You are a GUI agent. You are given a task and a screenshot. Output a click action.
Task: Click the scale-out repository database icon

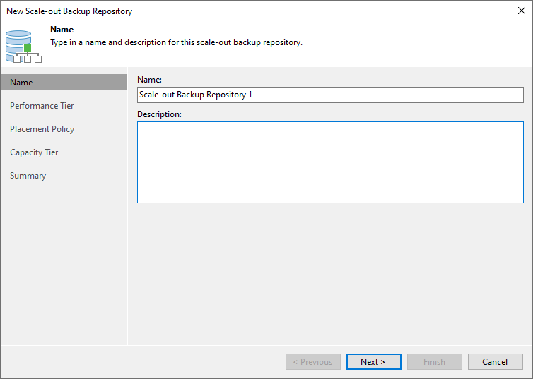pos(21,45)
